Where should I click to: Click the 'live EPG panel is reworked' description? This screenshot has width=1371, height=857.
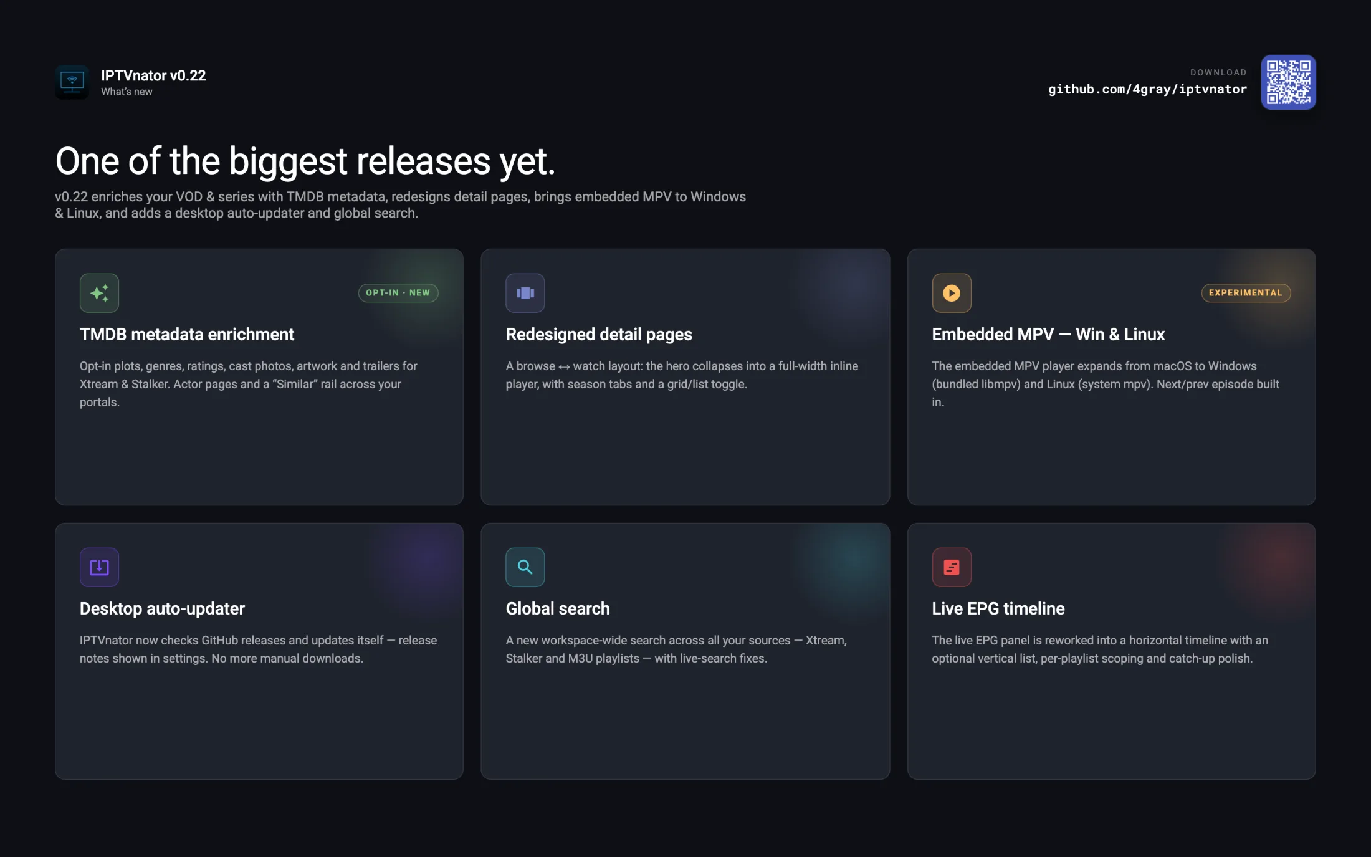click(x=1100, y=649)
